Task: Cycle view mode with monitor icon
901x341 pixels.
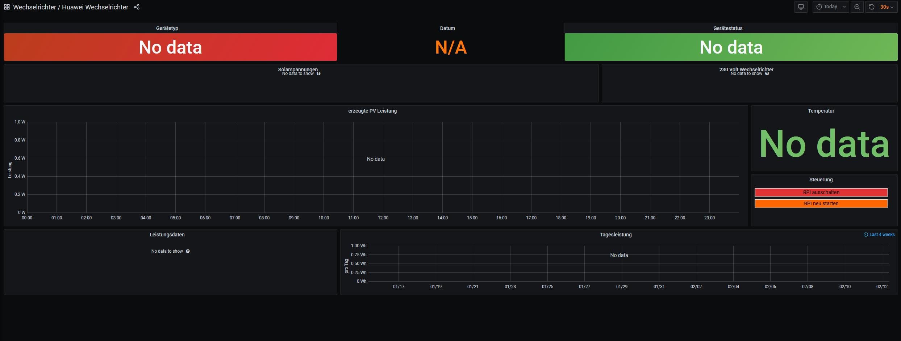Action: [x=801, y=7]
